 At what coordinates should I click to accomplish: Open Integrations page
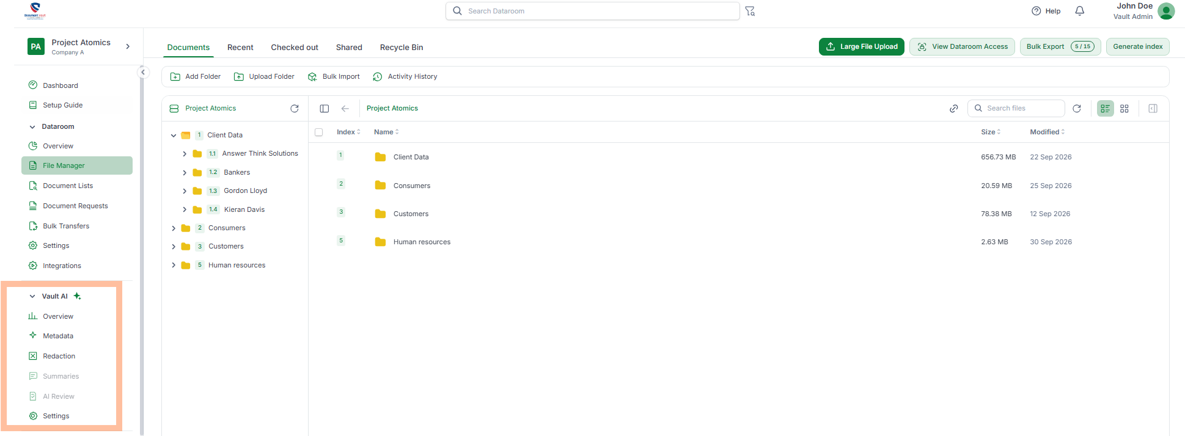[x=62, y=266]
